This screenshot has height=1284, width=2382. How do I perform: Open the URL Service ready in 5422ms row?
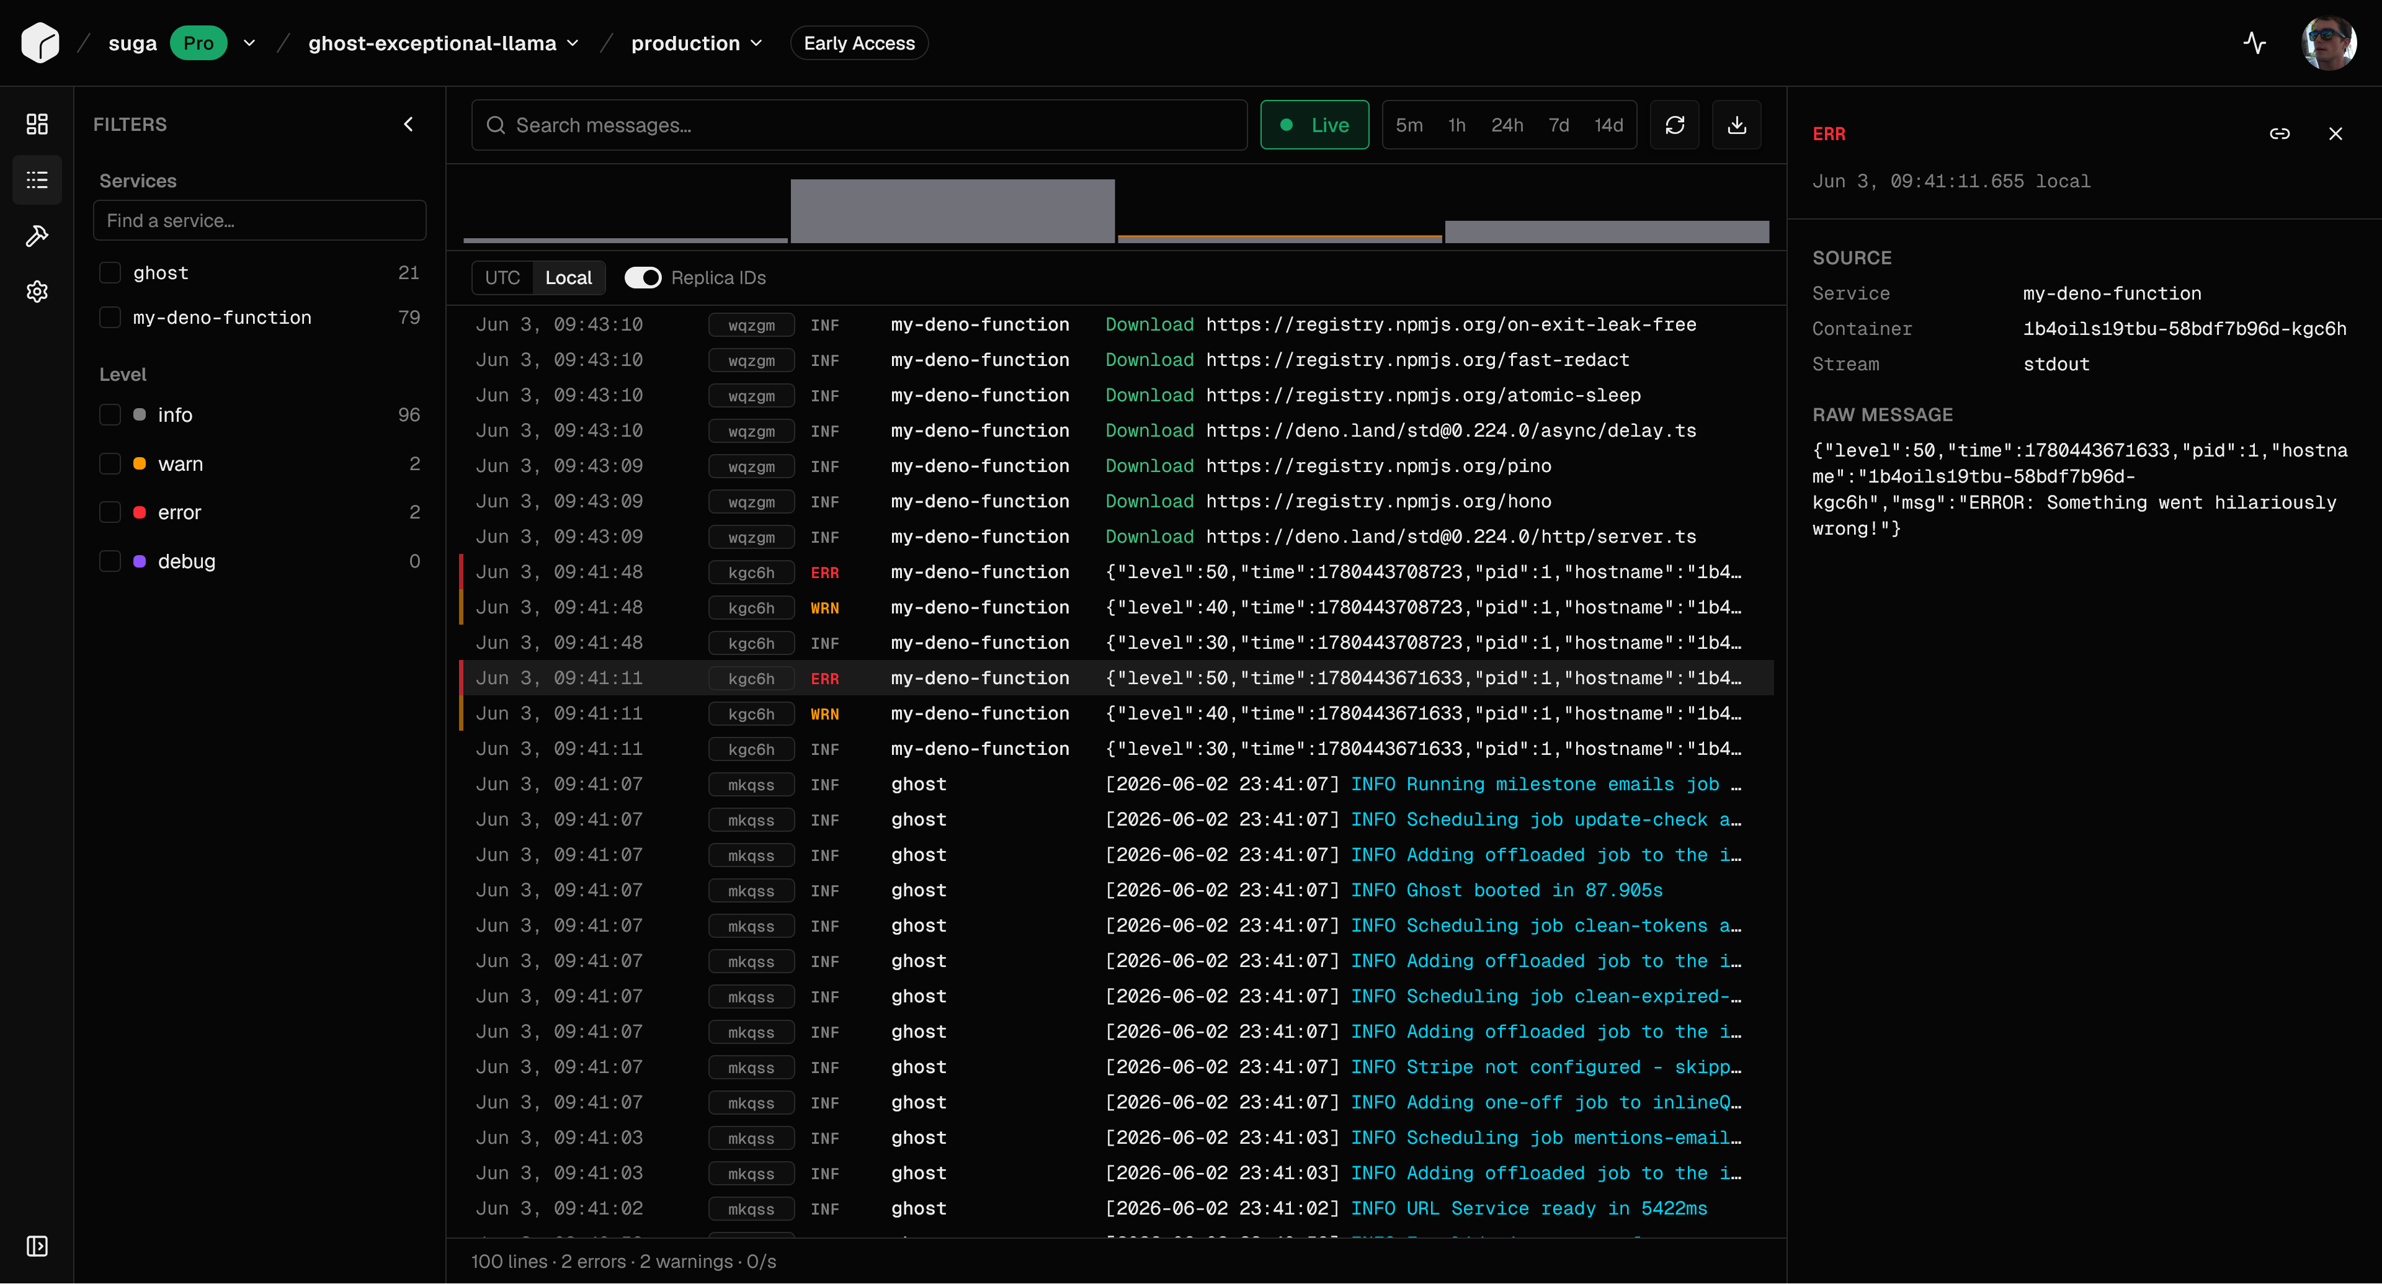click(x=1116, y=1208)
